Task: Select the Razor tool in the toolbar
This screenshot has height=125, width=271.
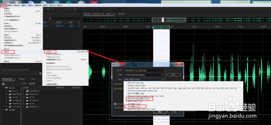Action: (x=48, y=9)
